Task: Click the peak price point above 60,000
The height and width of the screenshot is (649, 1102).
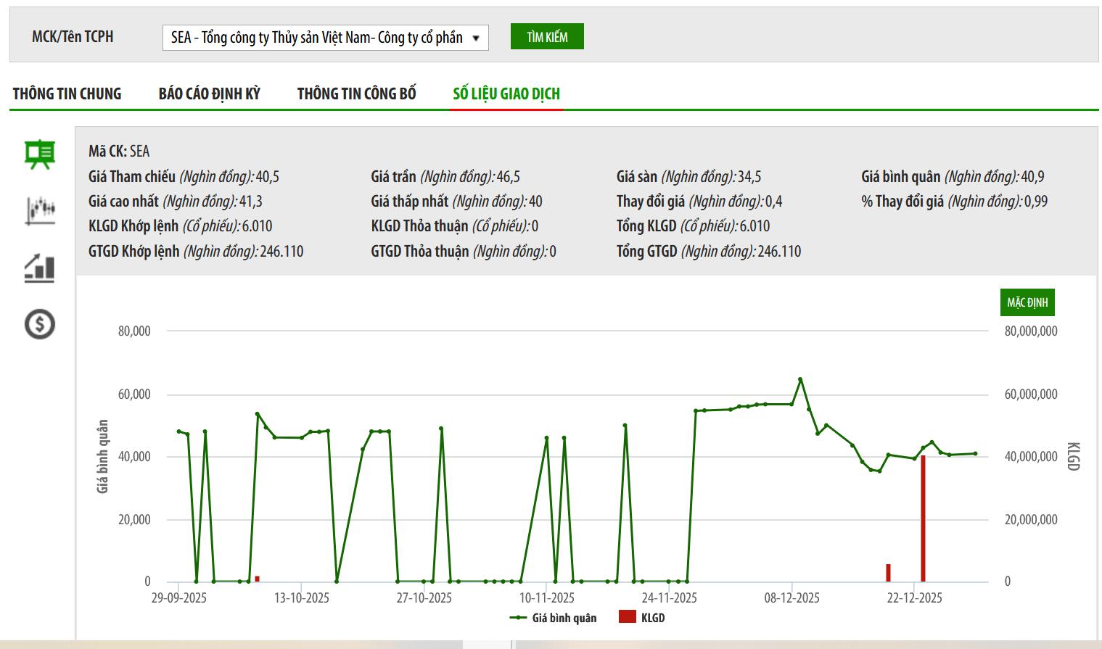Action: pos(800,379)
